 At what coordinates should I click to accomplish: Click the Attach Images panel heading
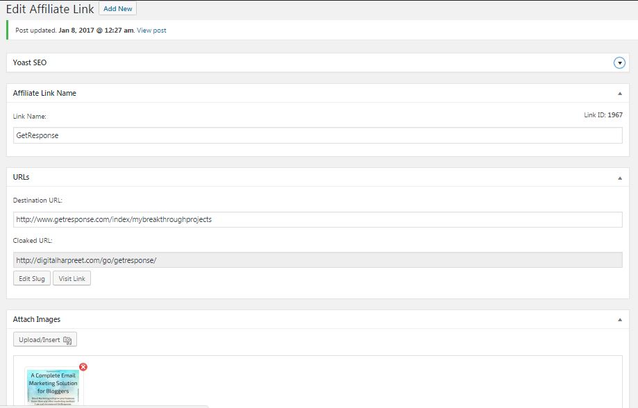coord(37,319)
